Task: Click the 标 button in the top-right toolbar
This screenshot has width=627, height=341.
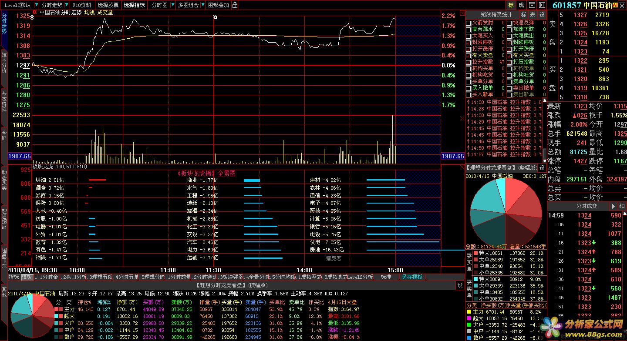Action: click(511, 5)
